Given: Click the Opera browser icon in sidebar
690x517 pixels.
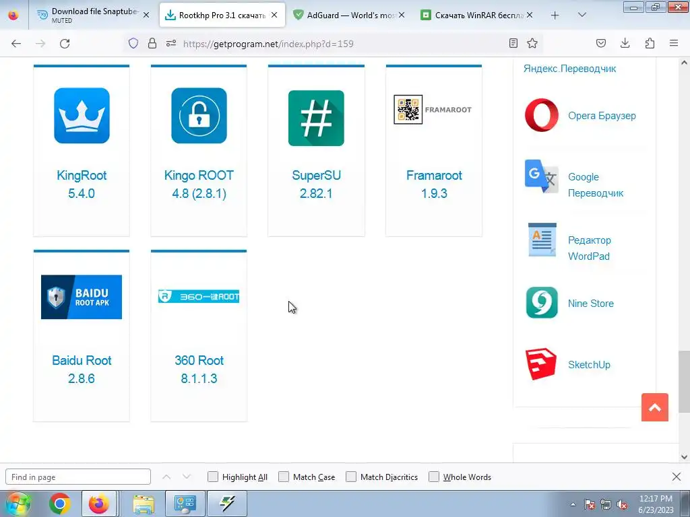Looking at the screenshot, I should (x=542, y=115).
